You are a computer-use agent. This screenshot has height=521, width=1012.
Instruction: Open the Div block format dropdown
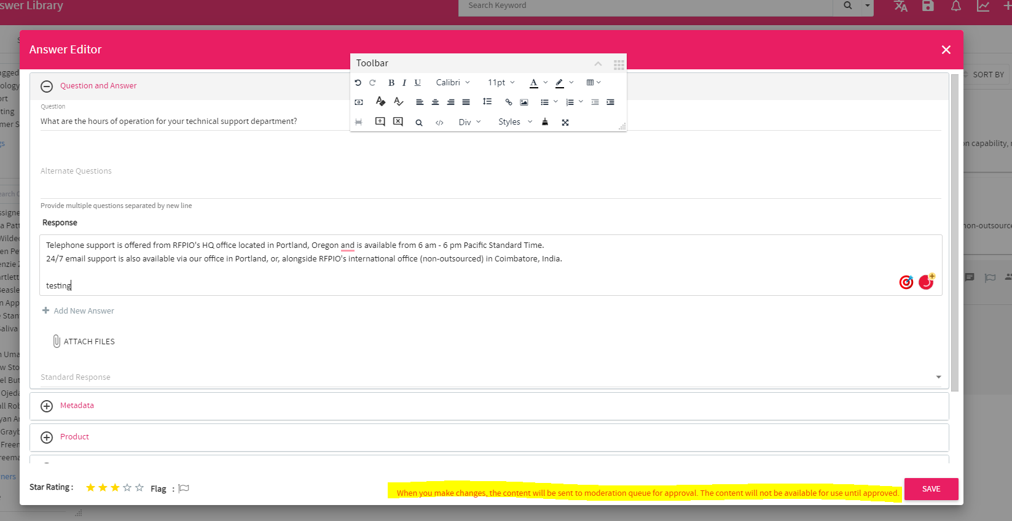[470, 122]
